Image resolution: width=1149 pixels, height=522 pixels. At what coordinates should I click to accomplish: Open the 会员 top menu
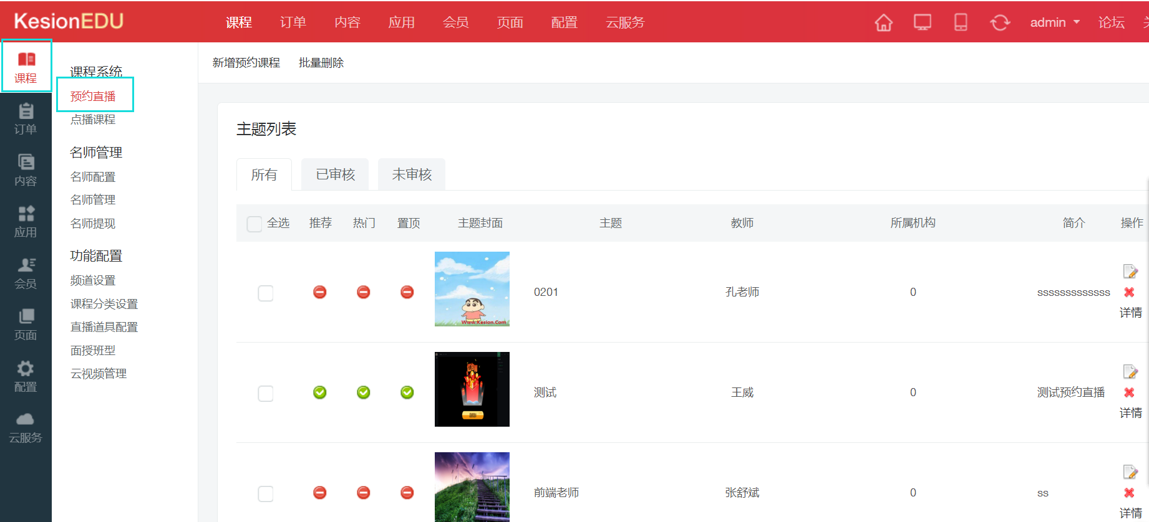pyautogui.click(x=455, y=22)
